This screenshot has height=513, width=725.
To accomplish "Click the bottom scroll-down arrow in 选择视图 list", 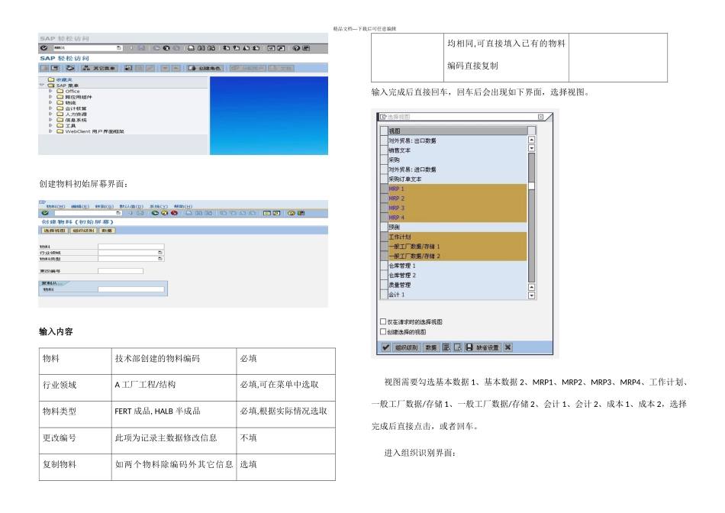I will tap(531, 295).
